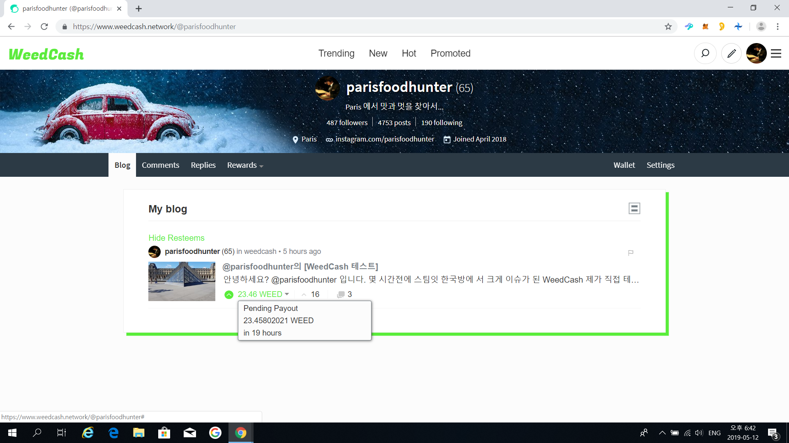Upvote the post with green arrow
789x443 pixels.
point(229,295)
